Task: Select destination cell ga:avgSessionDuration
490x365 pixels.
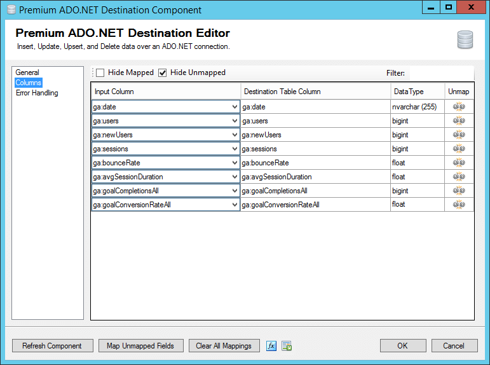Action: click(315, 177)
